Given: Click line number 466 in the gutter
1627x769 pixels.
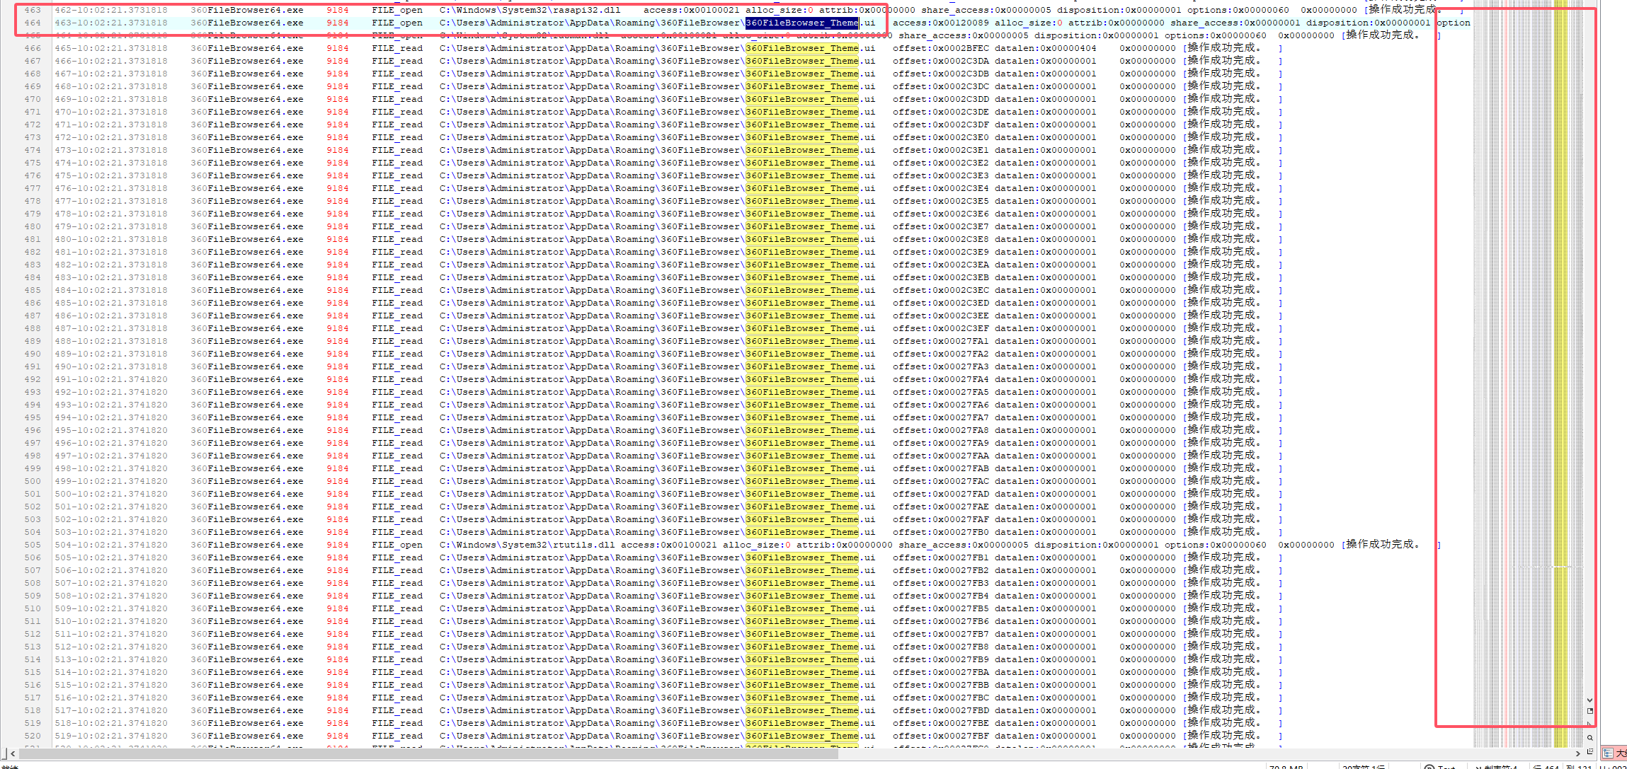Looking at the screenshot, I should [33, 48].
